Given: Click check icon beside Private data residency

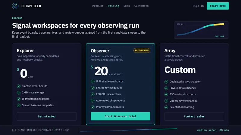Looking at the screenshot, I should pyautogui.click(x=166, y=88).
